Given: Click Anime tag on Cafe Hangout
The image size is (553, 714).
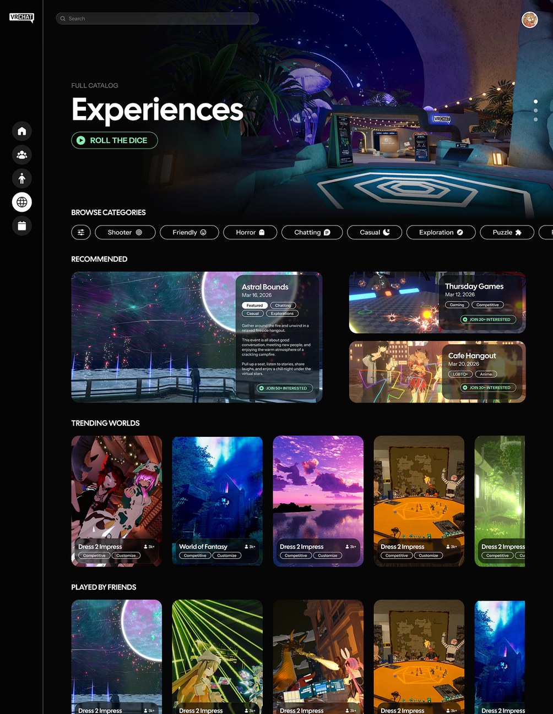Looking at the screenshot, I should click(486, 374).
